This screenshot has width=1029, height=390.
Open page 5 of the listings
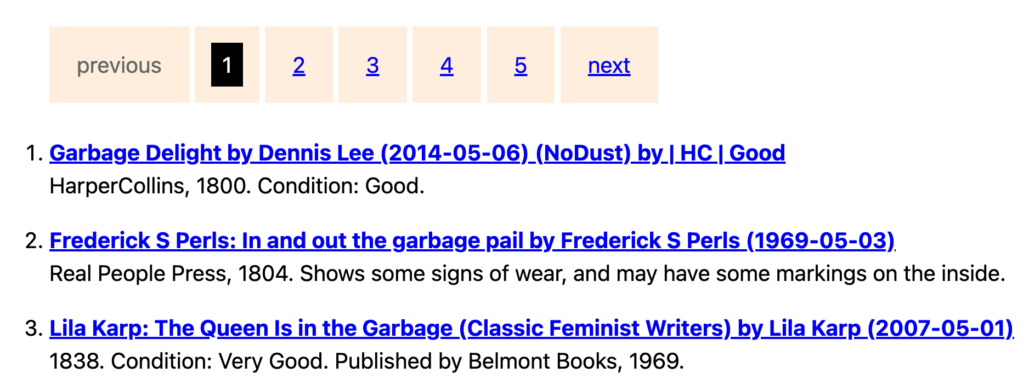(521, 65)
